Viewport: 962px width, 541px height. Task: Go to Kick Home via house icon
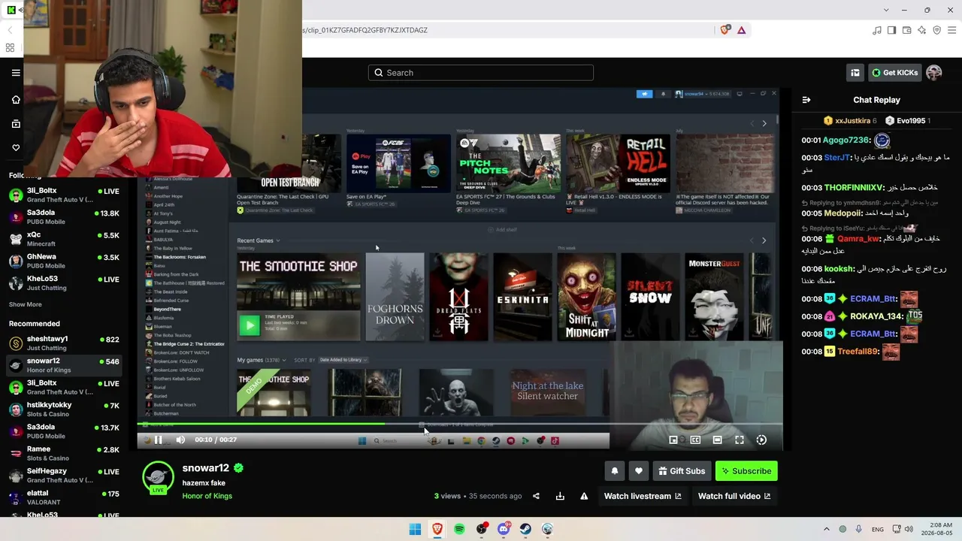[x=16, y=100]
